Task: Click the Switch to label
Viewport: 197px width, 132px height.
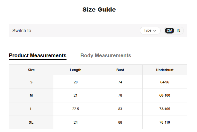Action: (22, 31)
